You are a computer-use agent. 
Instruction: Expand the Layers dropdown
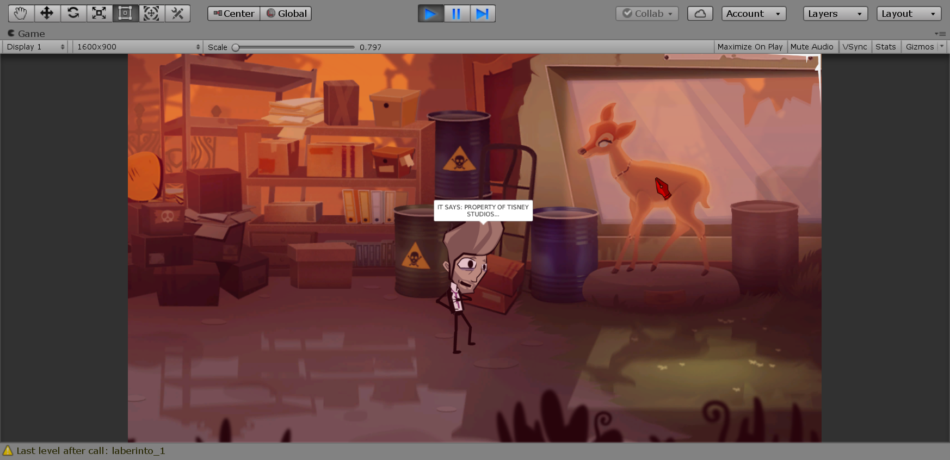tap(835, 14)
